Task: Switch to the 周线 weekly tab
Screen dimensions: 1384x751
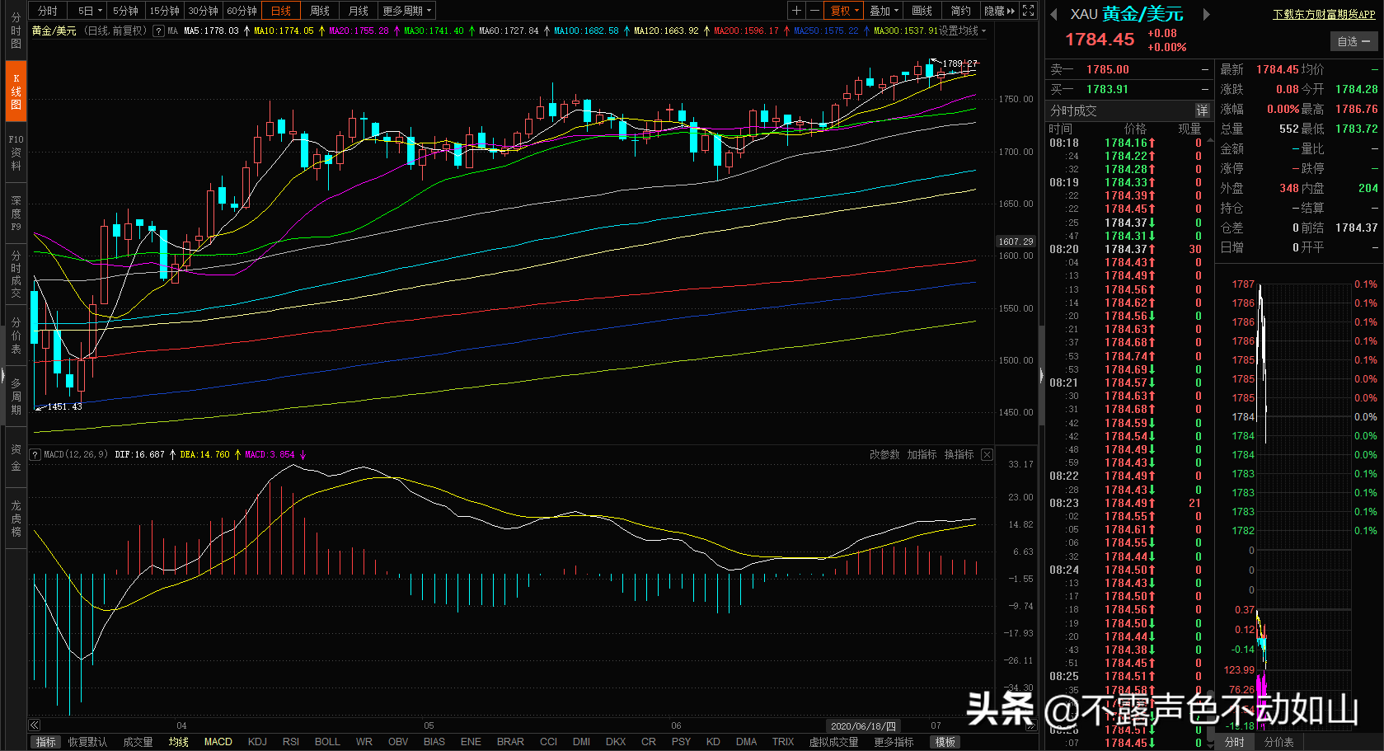Action: pyautogui.click(x=319, y=10)
